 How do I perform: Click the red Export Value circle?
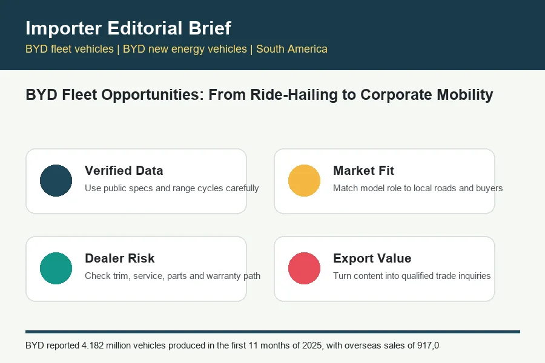coord(304,268)
